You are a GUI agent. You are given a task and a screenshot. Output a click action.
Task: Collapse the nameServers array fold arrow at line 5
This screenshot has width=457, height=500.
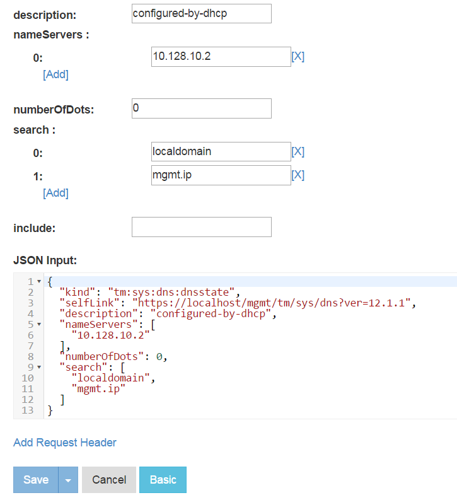pos(39,324)
